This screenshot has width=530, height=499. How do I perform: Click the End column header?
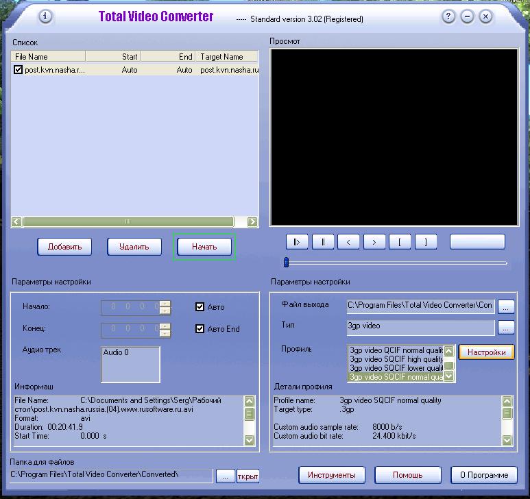coord(168,56)
